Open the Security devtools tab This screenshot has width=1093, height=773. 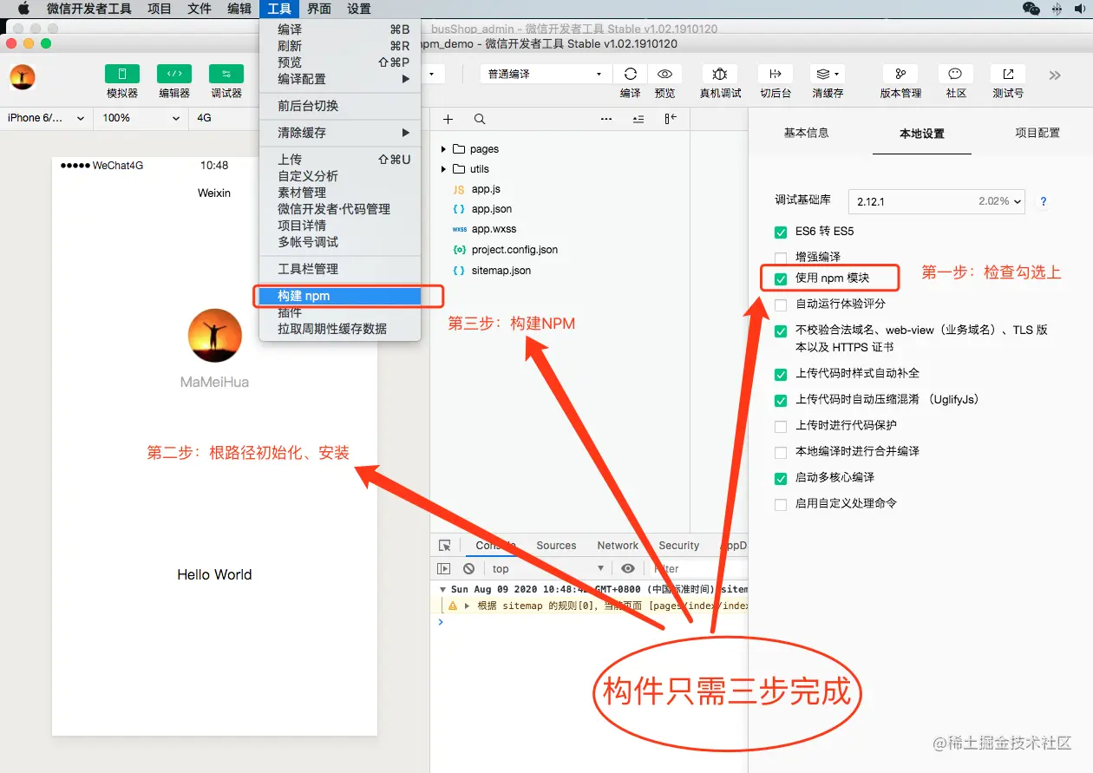[678, 546]
